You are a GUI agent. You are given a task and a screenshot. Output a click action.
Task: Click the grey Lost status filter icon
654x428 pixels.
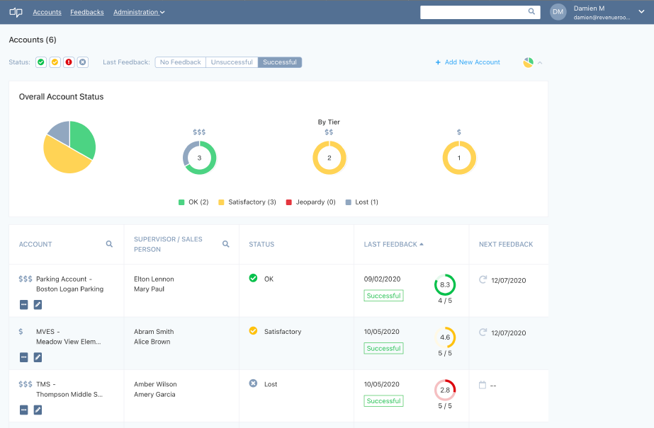click(82, 62)
